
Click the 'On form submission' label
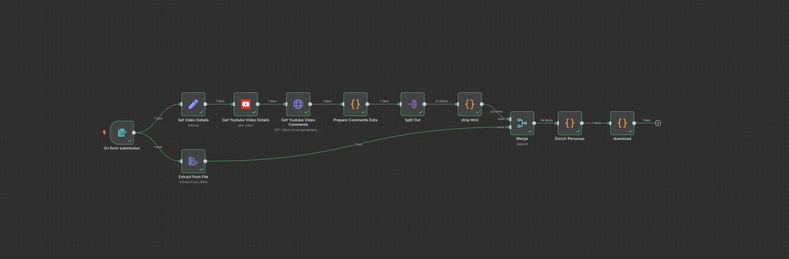pos(122,148)
